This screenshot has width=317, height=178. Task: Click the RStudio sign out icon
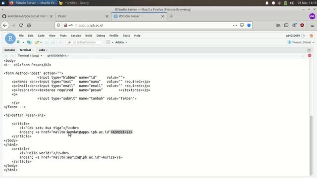303,36
